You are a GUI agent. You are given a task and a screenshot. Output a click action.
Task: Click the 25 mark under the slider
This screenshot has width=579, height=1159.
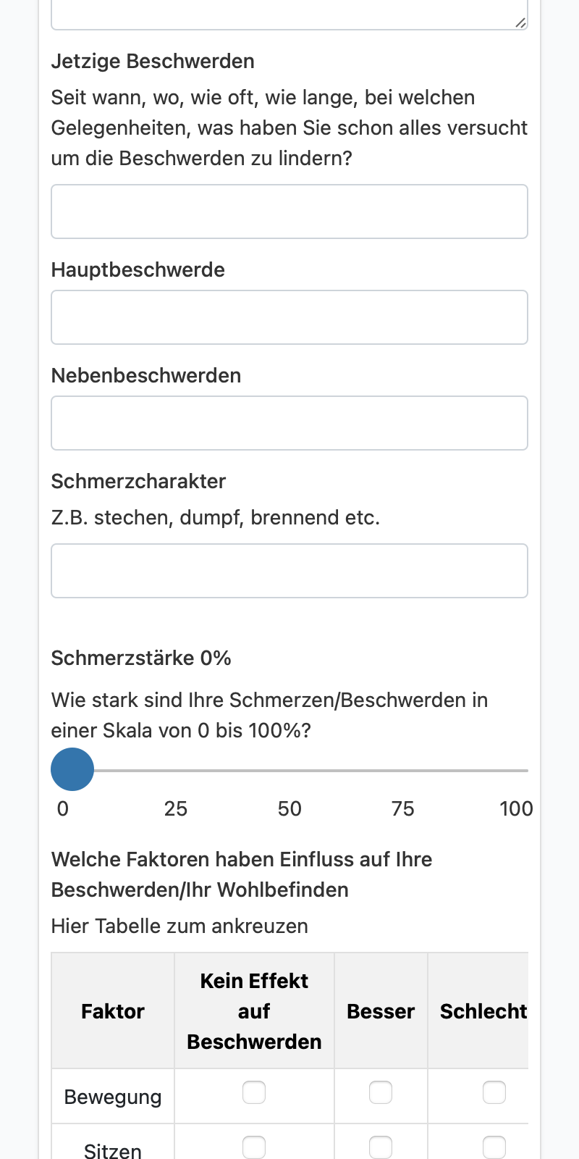coord(176,808)
